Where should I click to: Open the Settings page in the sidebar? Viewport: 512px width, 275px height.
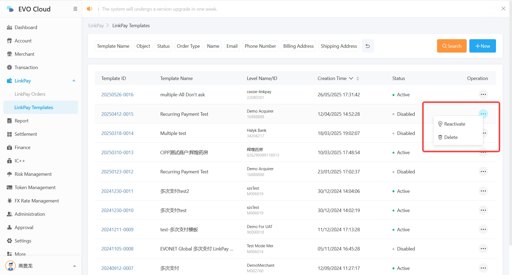[23, 241]
